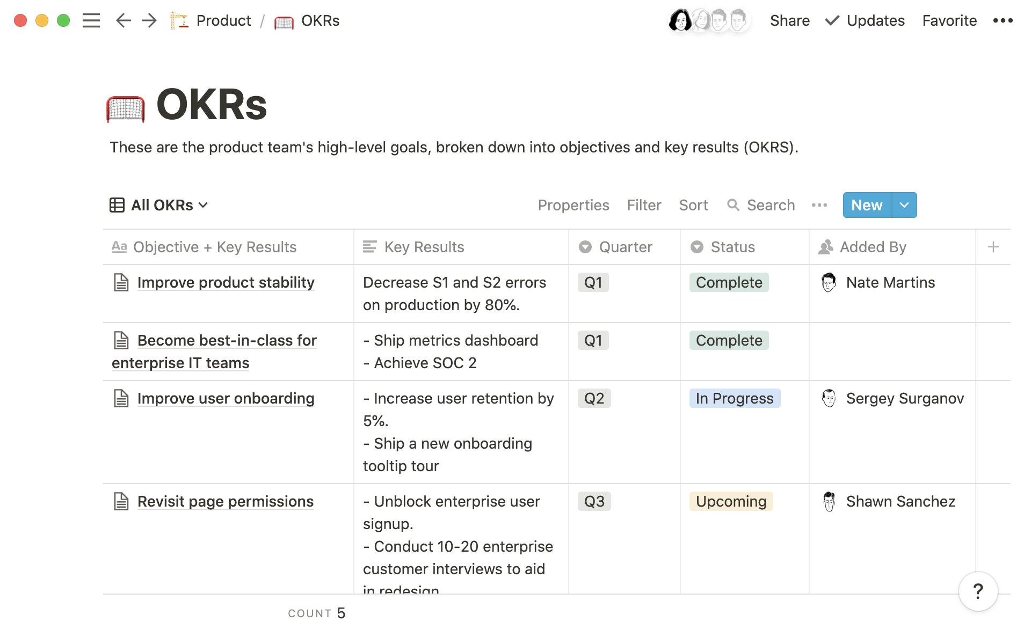1031x644 pixels.
Task: Go to the Product breadcrumb page
Action: point(223,20)
